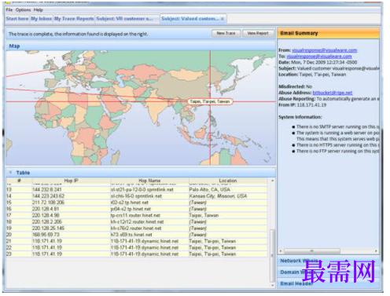The image size is (390, 296).
Task: Collapse the Table section arrow
Action: (x=11, y=173)
